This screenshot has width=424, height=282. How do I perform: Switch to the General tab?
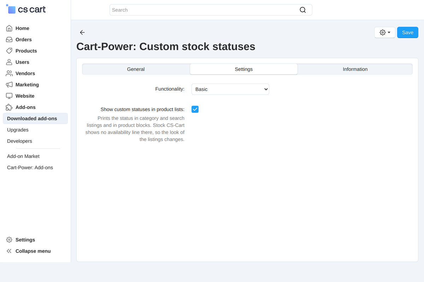pyautogui.click(x=136, y=69)
